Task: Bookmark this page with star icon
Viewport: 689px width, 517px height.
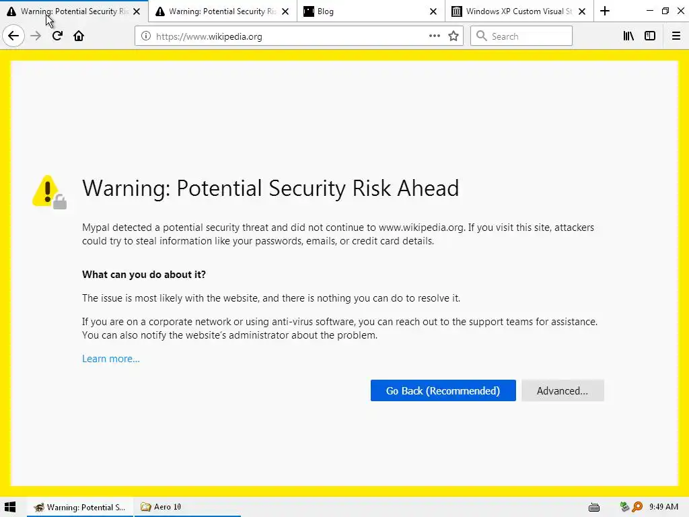Action: tap(454, 36)
